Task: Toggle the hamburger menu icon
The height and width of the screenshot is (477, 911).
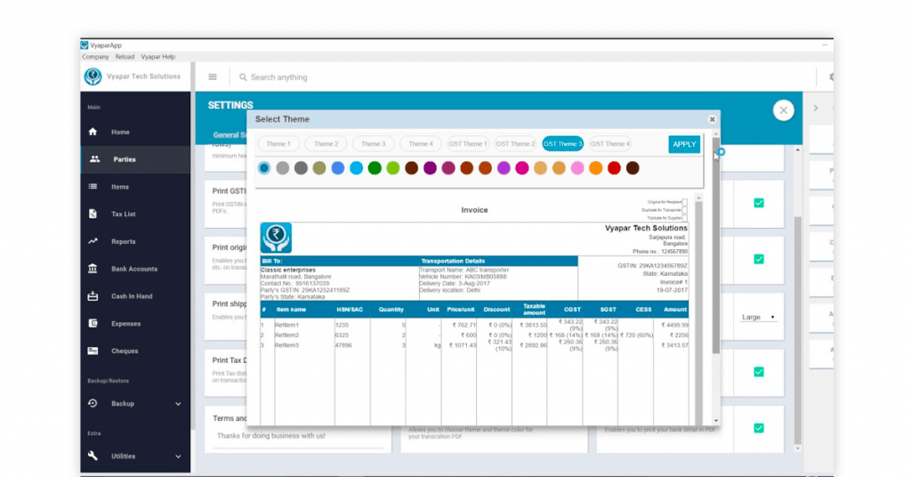Action: 213,77
